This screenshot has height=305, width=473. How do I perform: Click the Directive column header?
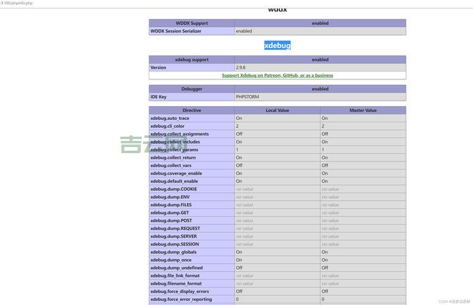[x=191, y=110]
